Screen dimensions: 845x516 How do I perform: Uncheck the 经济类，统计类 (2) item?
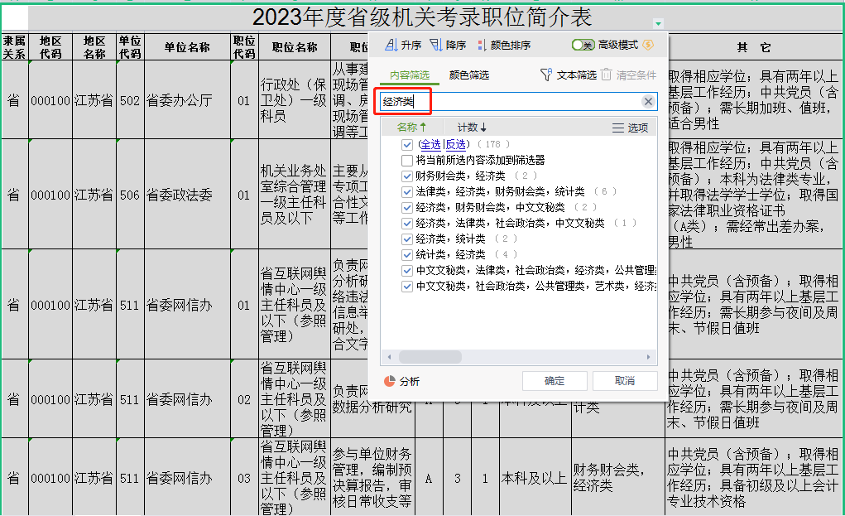(407, 239)
